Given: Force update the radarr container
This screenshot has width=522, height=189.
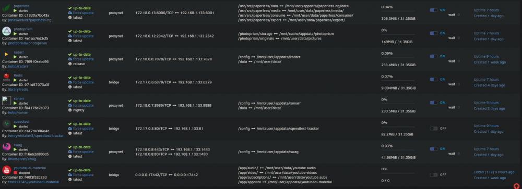Looking at the screenshot, I should point(83,59).
